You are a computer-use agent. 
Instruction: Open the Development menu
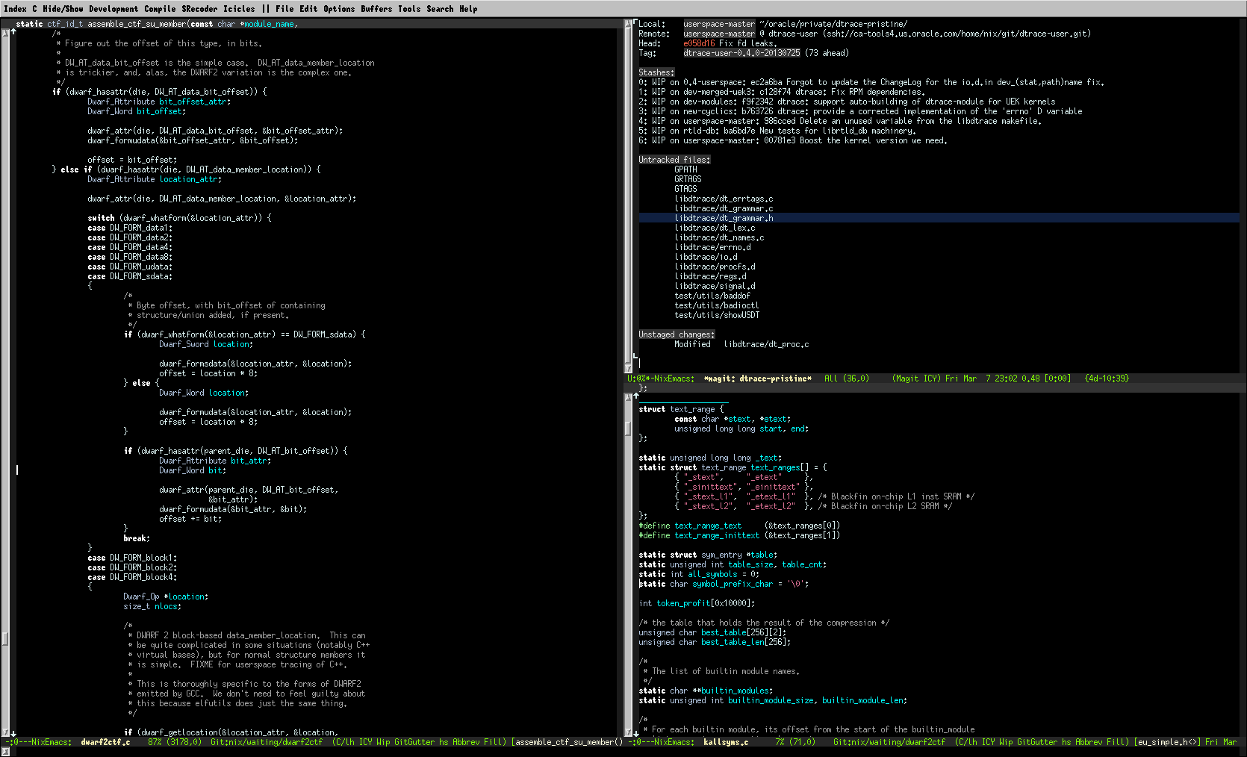113,9
